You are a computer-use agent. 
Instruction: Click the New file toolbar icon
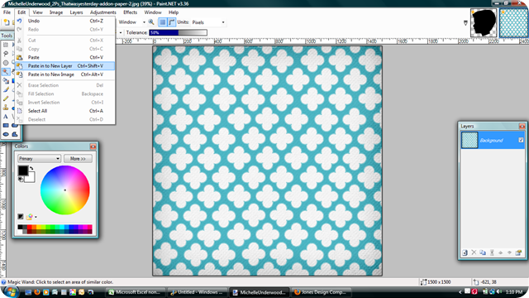click(7, 22)
